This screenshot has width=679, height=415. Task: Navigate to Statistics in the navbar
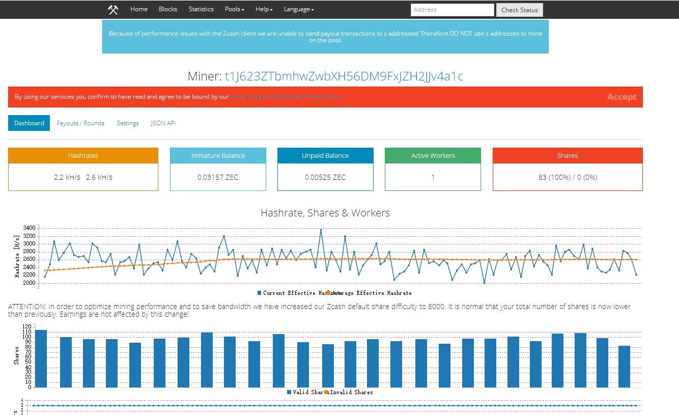pyautogui.click(x=201, y=9)
